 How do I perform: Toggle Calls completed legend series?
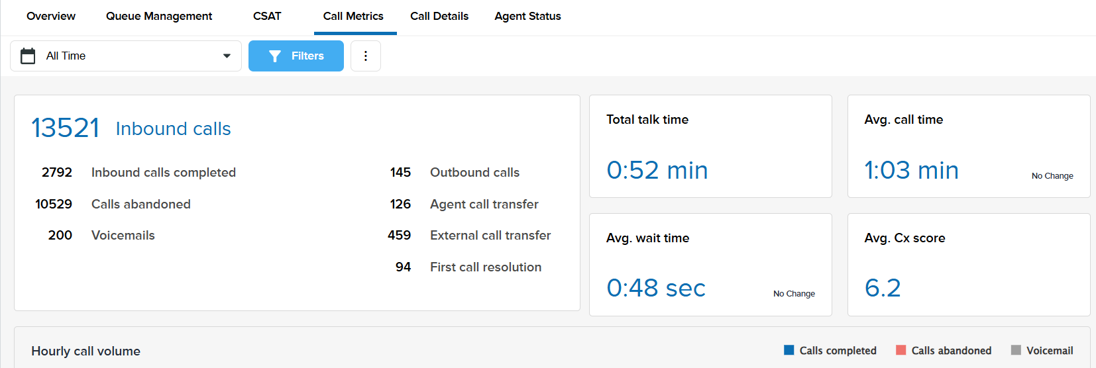(838, 351)
